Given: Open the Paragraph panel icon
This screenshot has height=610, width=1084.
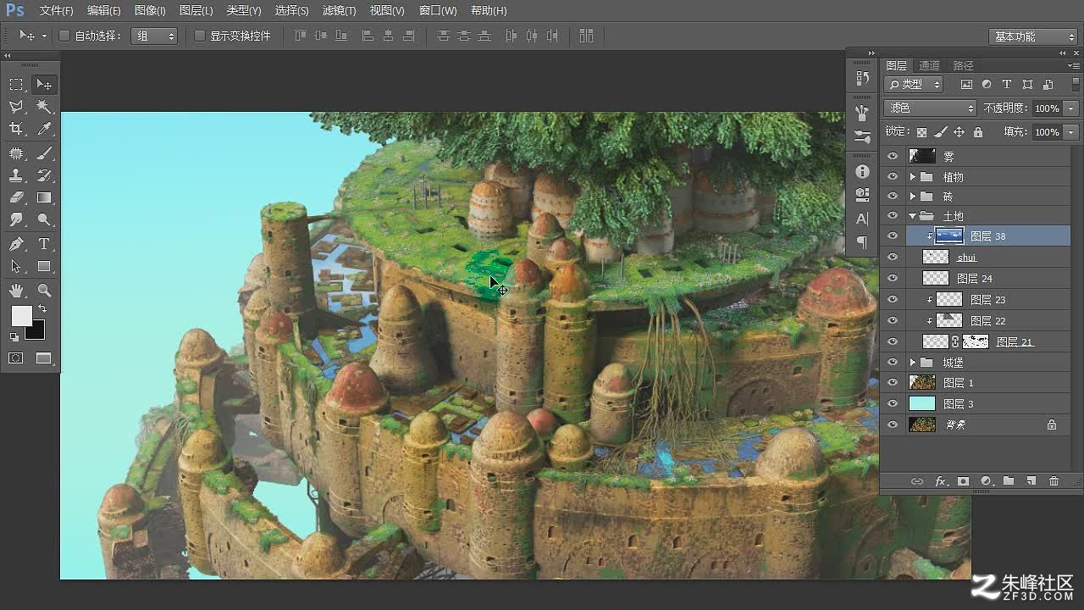Looking at the screenshot, I should point(862,241).
